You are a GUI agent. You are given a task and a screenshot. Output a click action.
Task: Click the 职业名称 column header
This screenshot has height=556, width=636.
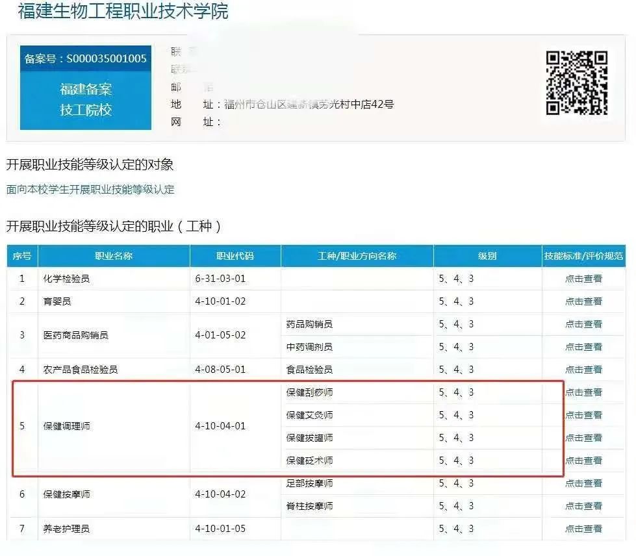point(114,256)
